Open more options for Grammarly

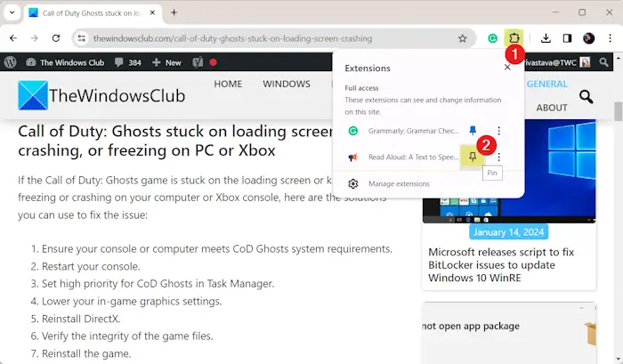click(x=498, y=131)
